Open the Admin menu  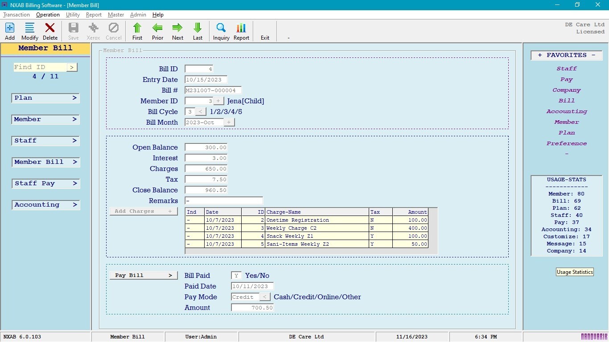pos(138,15)
